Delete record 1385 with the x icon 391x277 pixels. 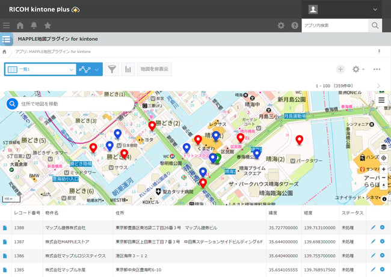coord(382,269)
